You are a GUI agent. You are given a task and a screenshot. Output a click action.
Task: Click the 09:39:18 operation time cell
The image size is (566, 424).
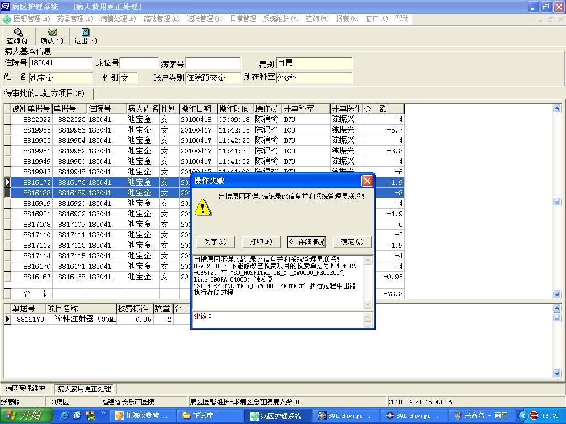(x=235, y=119)
